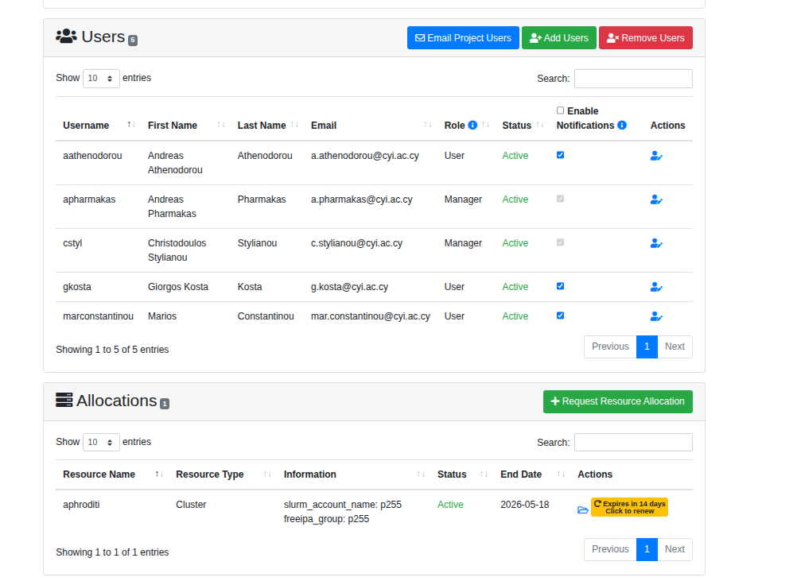Click Email Project Users button

(463, 38)
